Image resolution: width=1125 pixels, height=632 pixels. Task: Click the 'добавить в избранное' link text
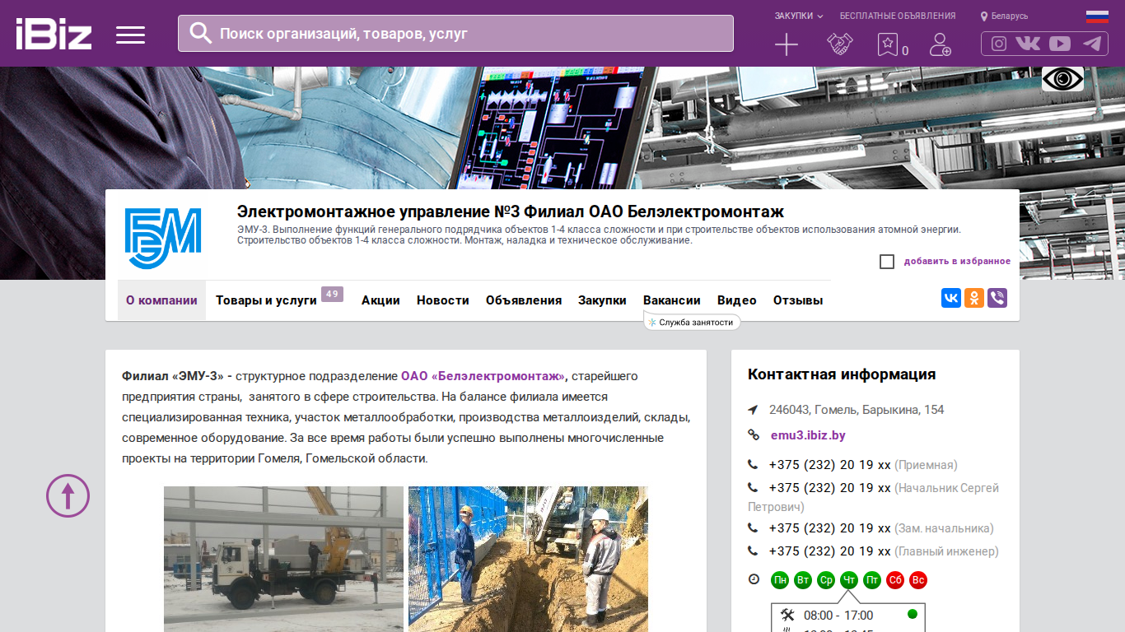957,262
